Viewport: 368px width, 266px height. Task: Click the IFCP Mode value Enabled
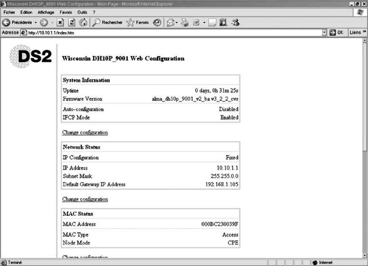coord(229,118)
